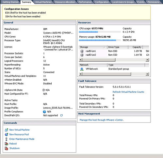Sort by the Storage column header
The height and width of the screenshot is (158, 163).
(93, 47)
